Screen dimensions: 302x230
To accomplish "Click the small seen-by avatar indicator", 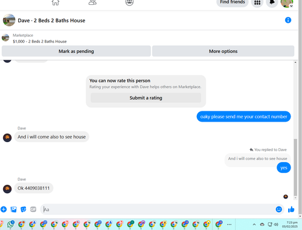I will point(286,197).
